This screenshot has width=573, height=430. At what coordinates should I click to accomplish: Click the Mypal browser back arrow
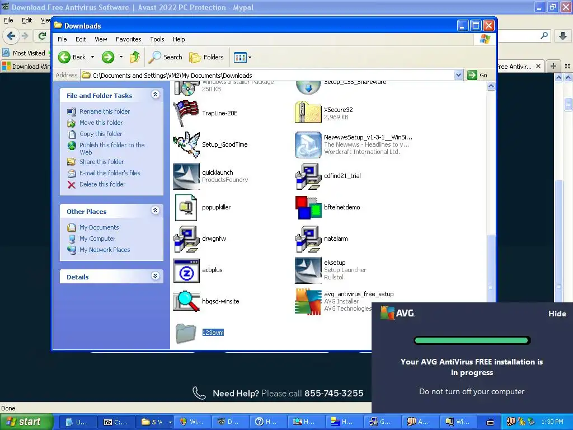coord(11,36)
